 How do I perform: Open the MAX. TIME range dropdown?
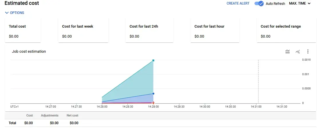click(300, 3)
